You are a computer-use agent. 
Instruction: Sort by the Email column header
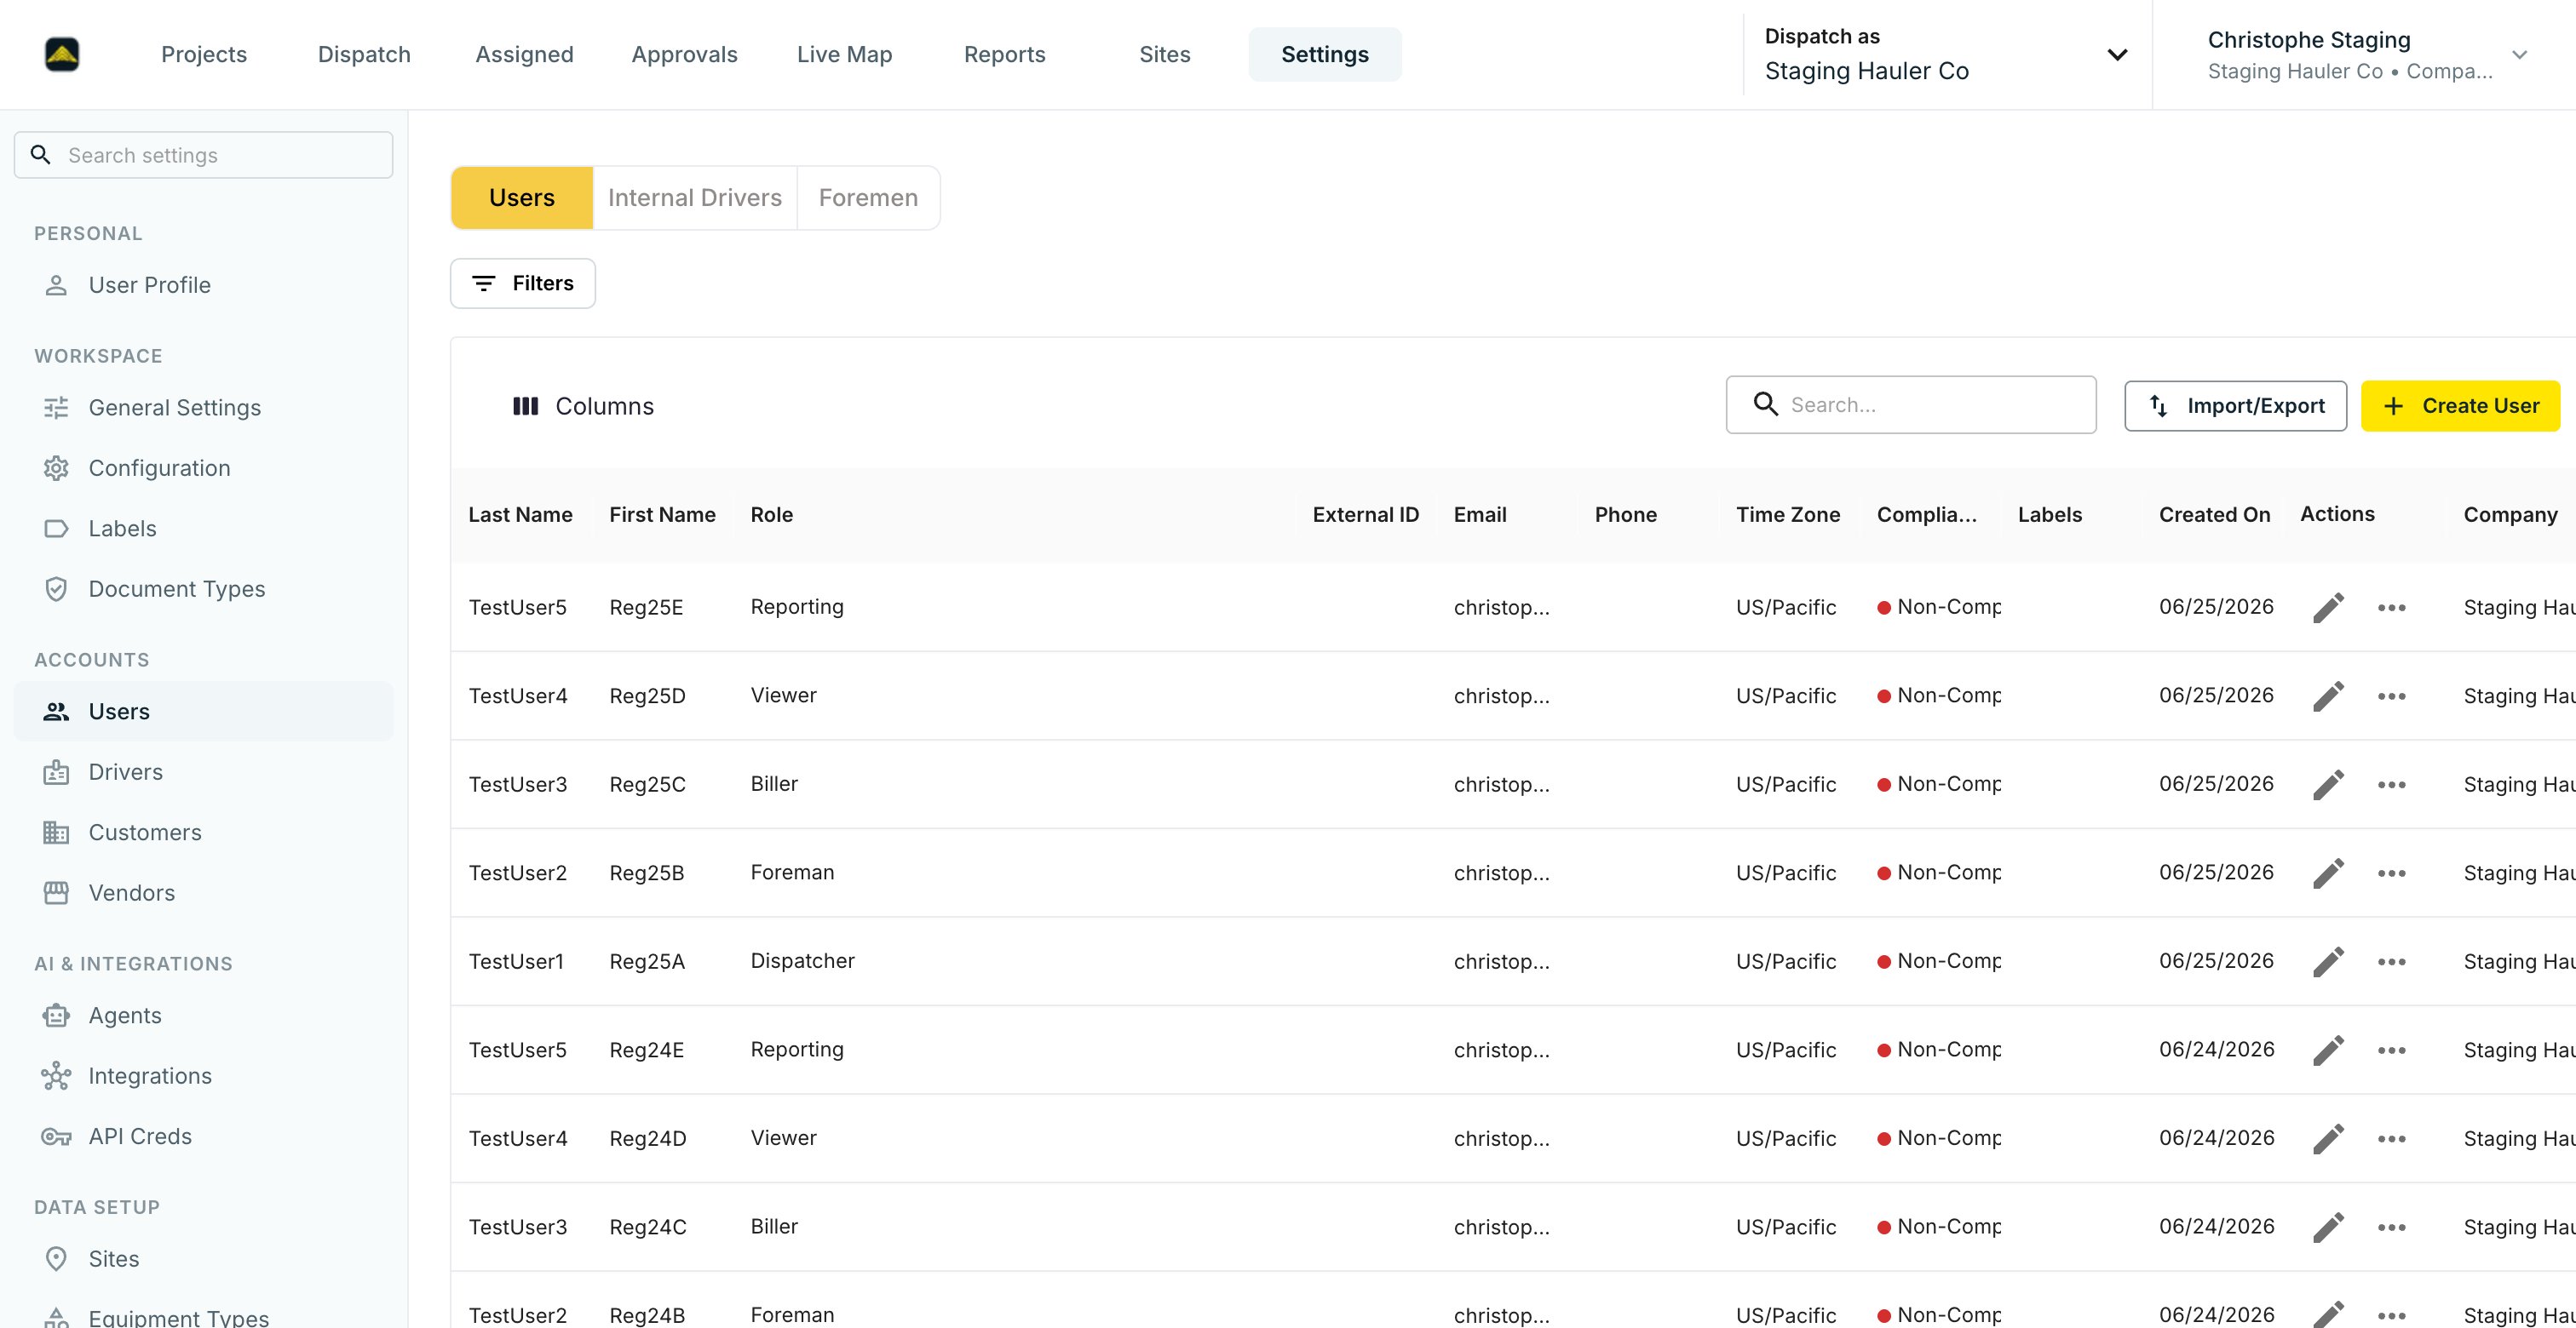[1480, 515]
